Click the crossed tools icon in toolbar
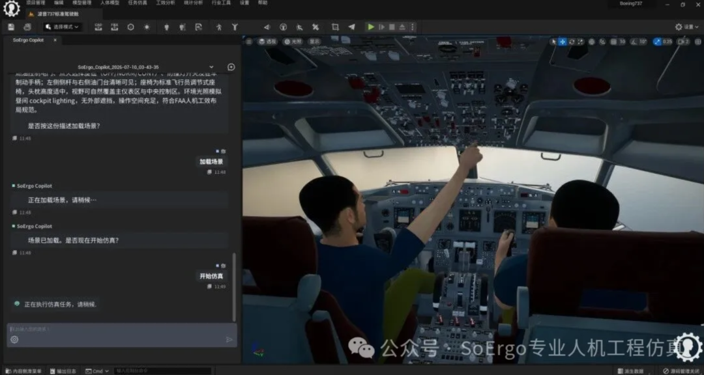The height and width of the screenshot is (375, 704). (x=315, y=27)
